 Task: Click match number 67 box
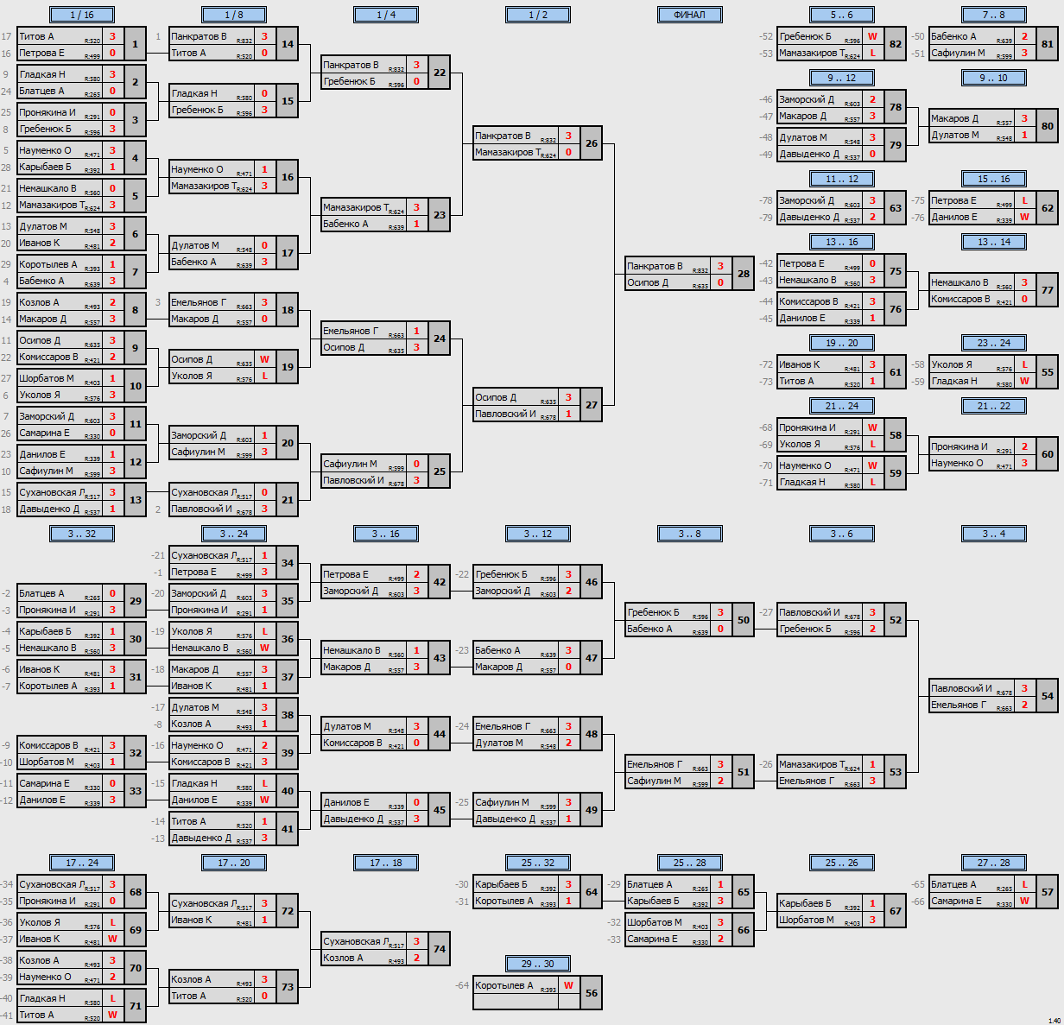point(896,911)
